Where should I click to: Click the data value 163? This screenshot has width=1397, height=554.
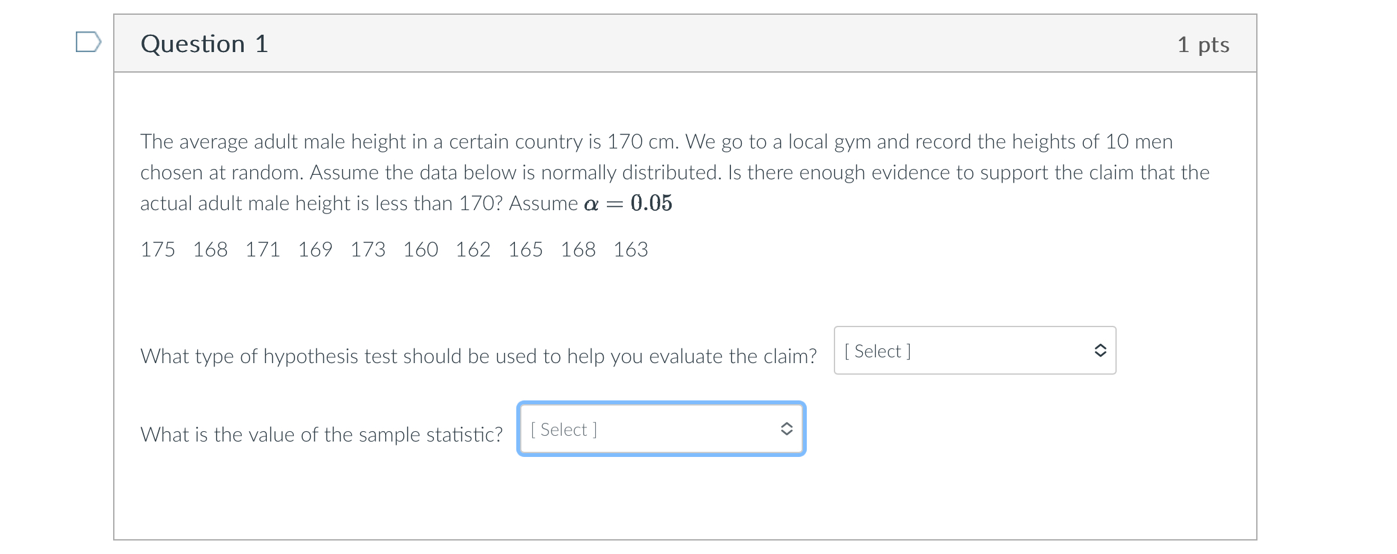point(631,249)
